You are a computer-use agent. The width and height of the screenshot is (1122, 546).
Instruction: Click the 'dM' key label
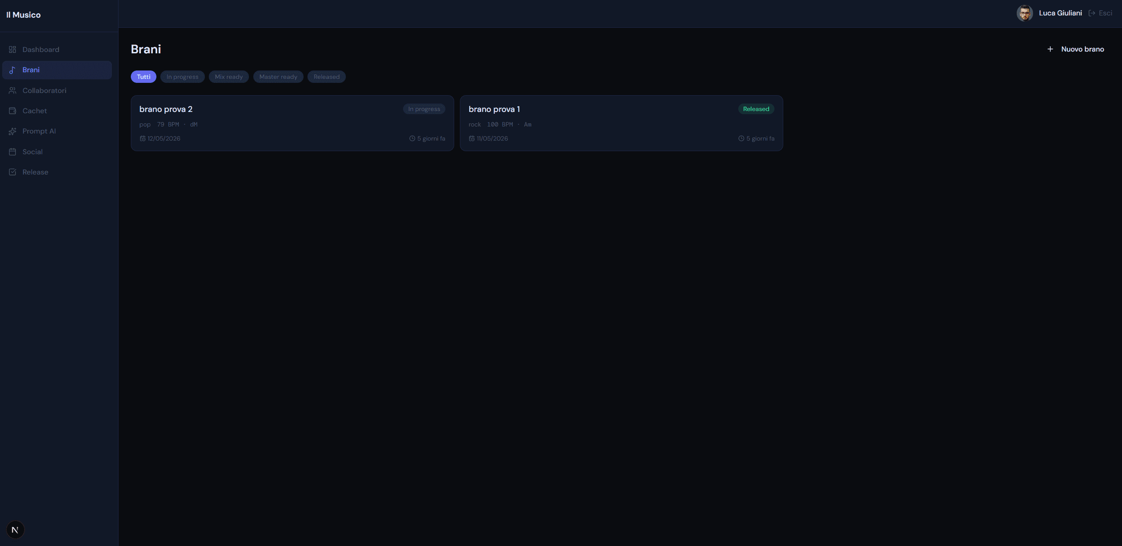[x=194, y=125]
